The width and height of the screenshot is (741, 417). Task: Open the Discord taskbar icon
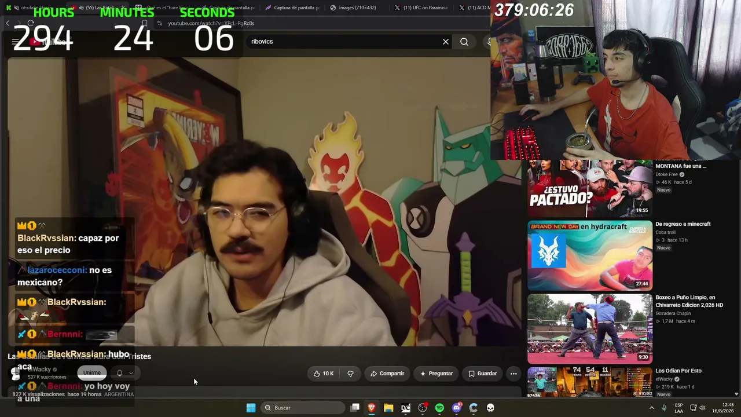tap(456, 408)
